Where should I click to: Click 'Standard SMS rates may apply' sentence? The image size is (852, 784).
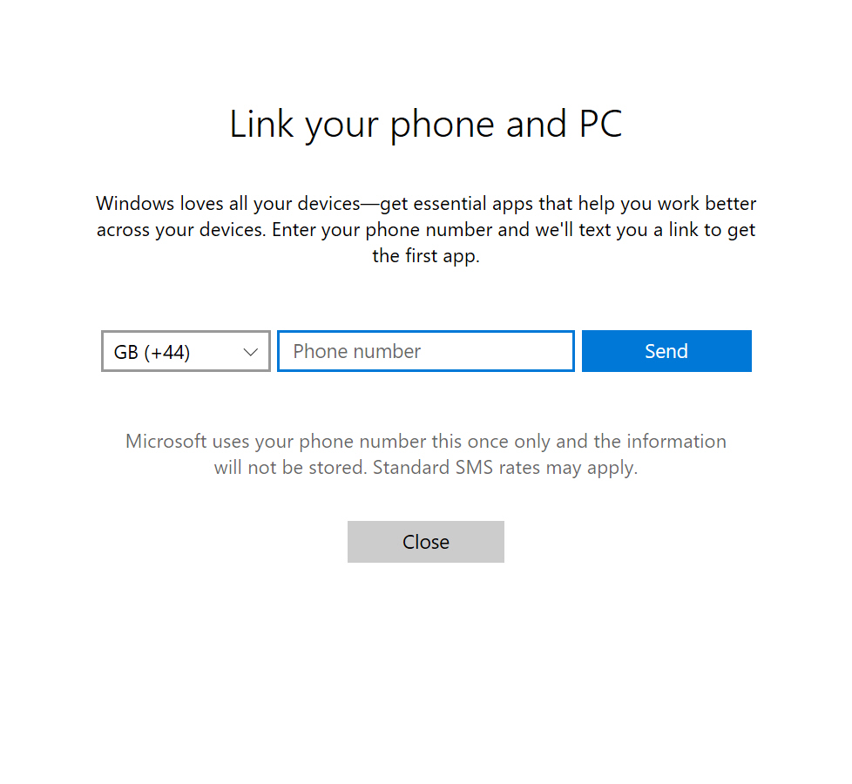pyautogui.click(x=505, y=468)
